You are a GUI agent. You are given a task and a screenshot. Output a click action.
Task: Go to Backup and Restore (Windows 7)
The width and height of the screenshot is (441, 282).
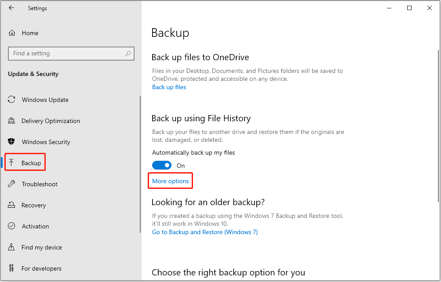click(x=205, y=232)
